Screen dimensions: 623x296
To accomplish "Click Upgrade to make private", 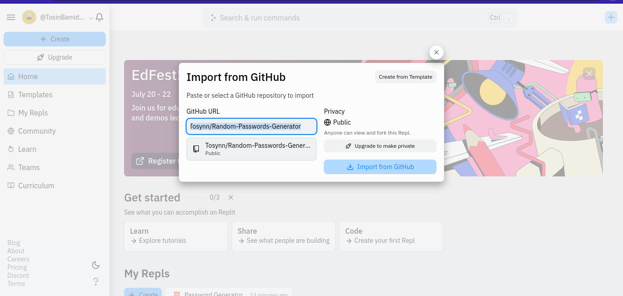I will [380, 146].
